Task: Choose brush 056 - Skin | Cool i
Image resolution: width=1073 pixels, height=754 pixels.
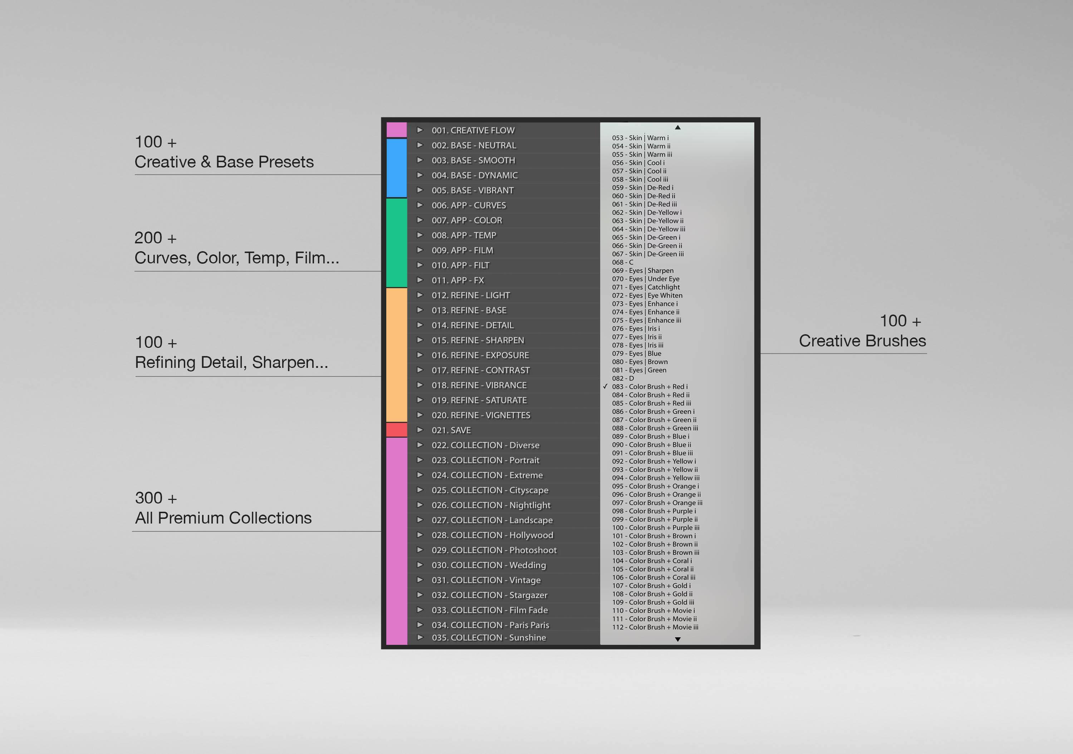Action: [x=638, y=163]
